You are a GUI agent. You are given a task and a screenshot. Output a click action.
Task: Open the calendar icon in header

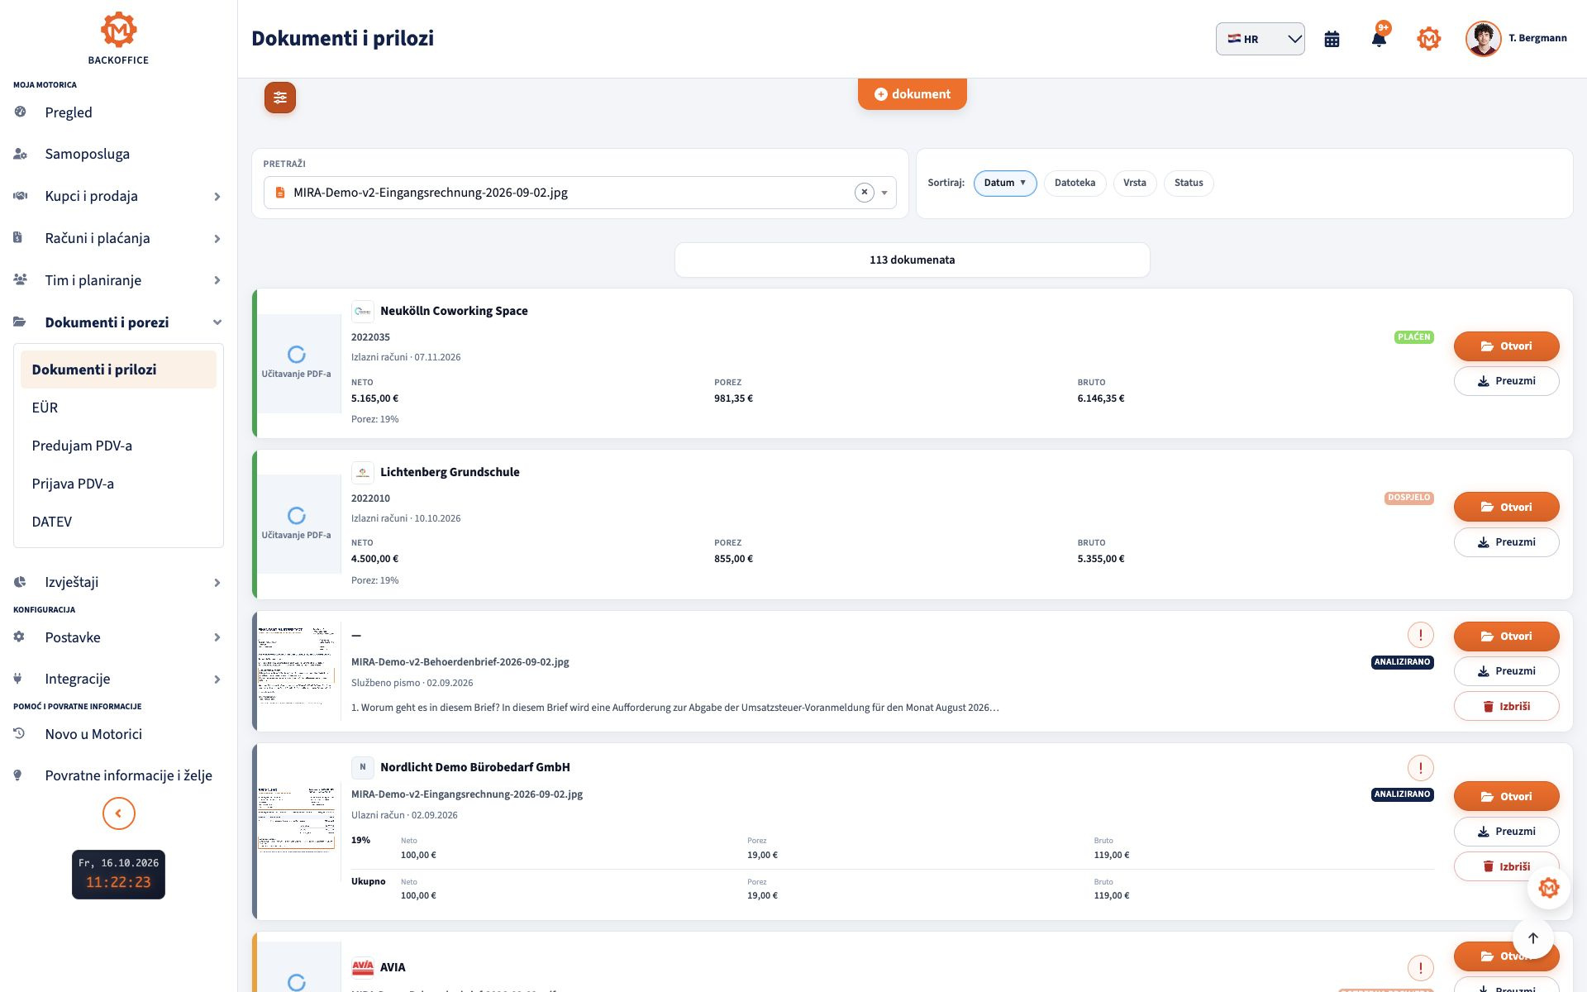(x=1332, y=39)
